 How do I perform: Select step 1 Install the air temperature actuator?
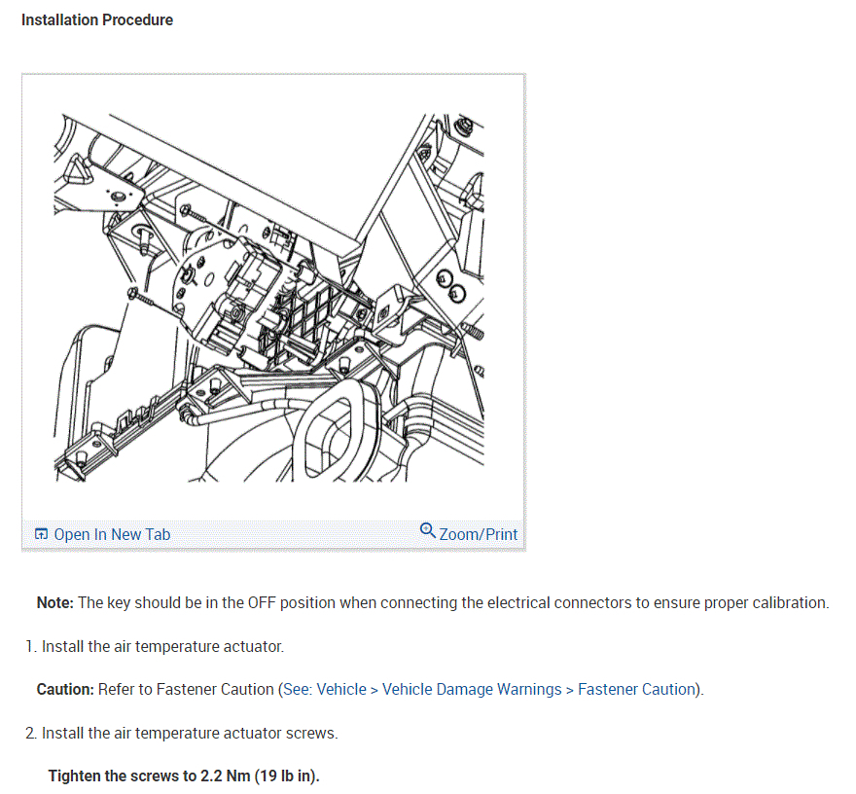[x=155, y=646]
